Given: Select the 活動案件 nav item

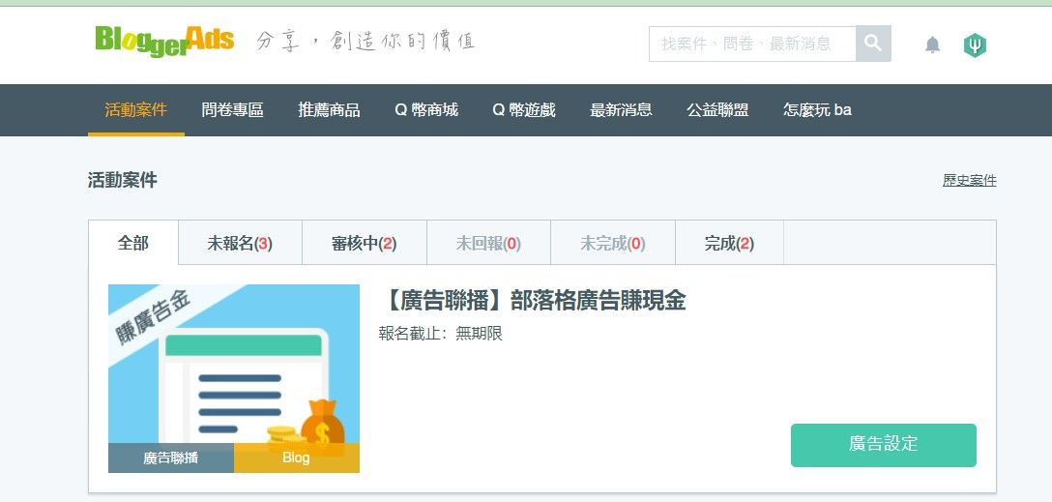Looking at the screenshot, I should pyautogui.click(x=136, y=110).
